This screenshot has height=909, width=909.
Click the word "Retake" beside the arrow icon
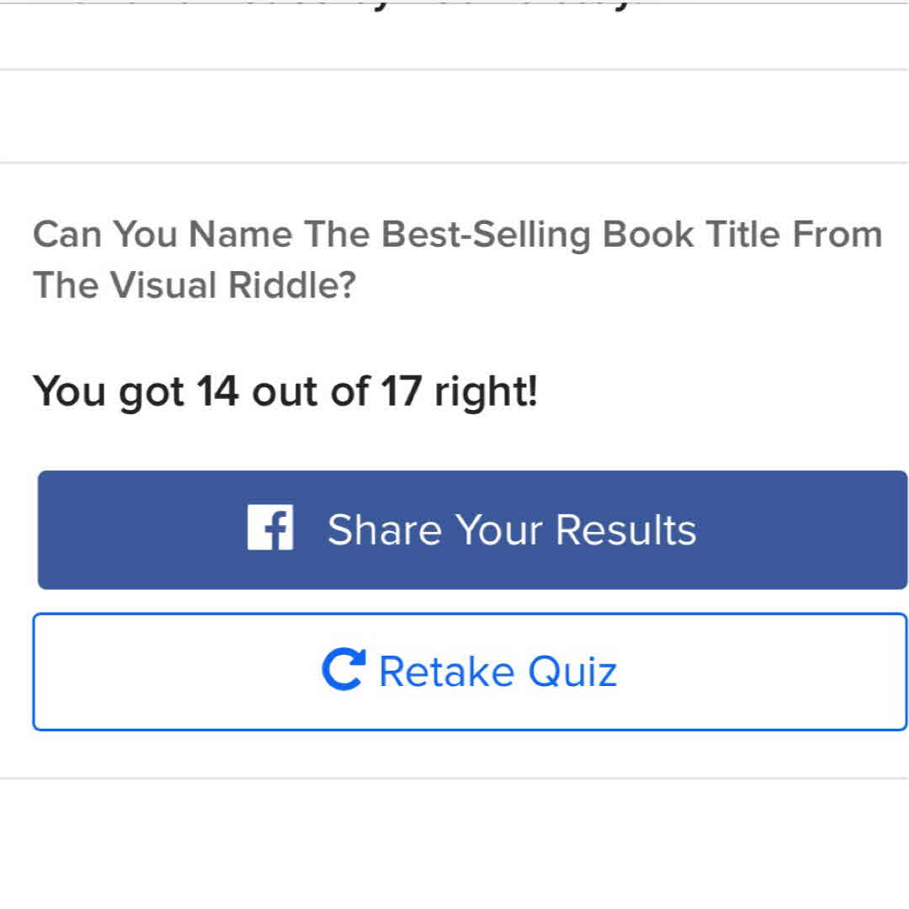point(447,672)
